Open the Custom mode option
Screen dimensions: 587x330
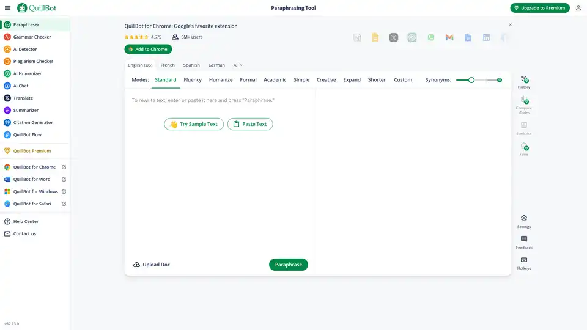(403, 80)
